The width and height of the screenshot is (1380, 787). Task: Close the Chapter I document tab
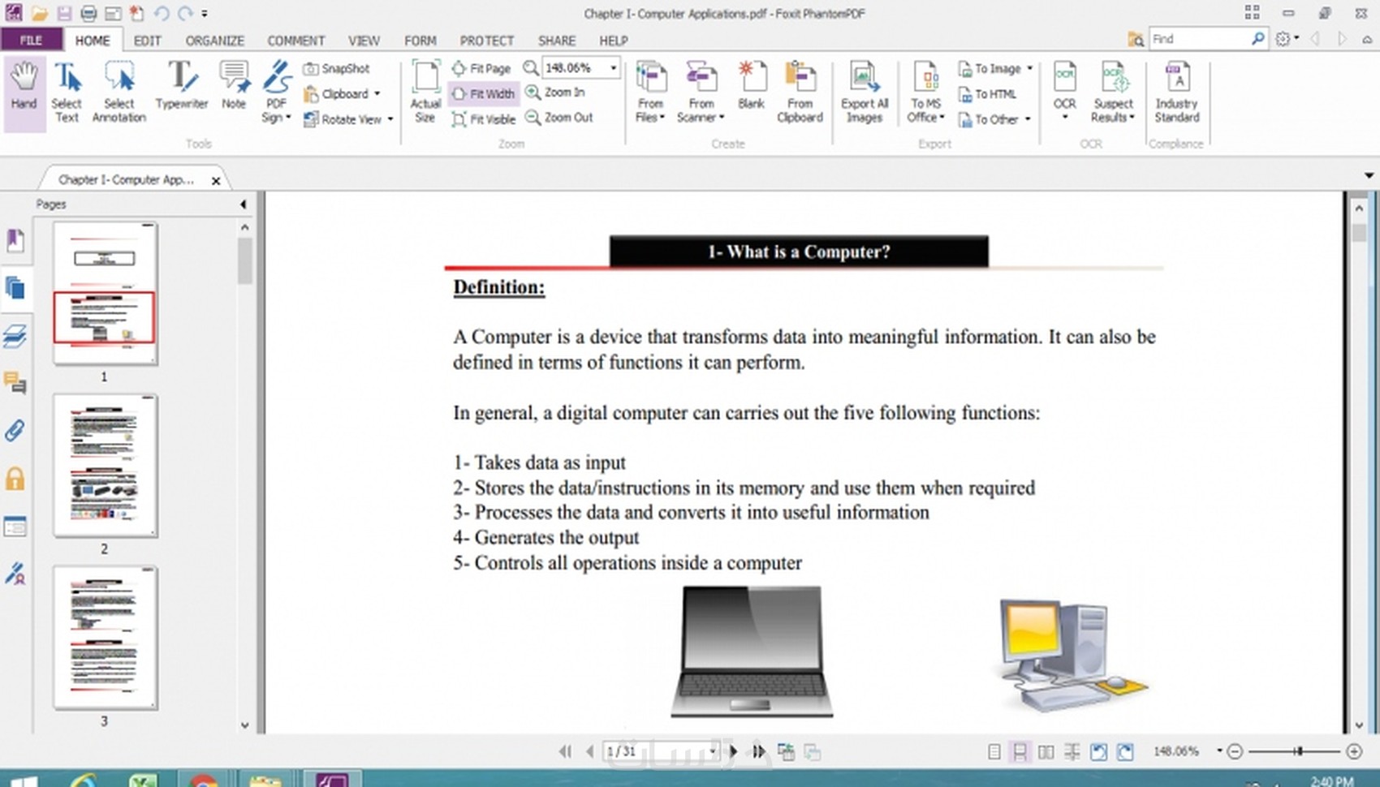(216, 181)
